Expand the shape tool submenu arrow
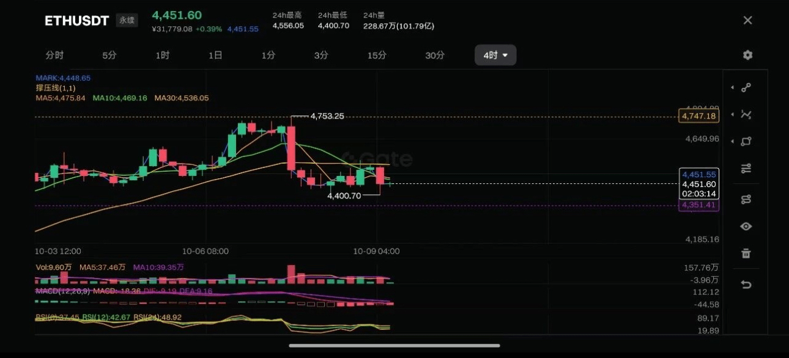Image resolution: width=789 pixels, height=358 pixels. (x=733, y=141)
